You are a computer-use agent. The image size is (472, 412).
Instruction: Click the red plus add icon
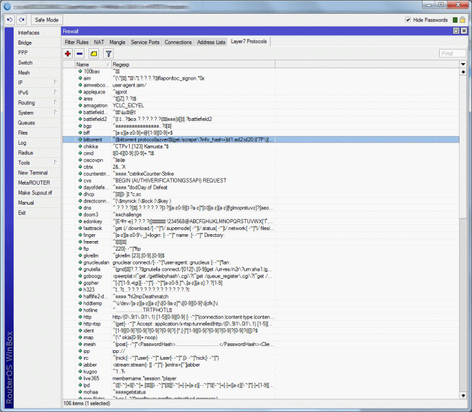(68, 54)
